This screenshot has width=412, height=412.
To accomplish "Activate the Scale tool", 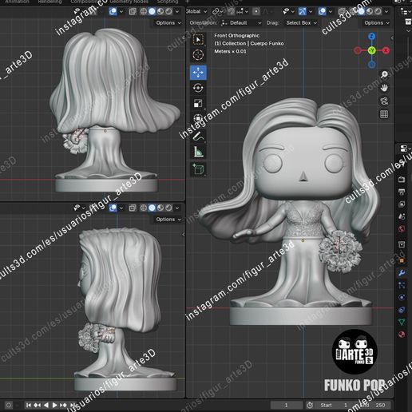I will click(198, 103).
